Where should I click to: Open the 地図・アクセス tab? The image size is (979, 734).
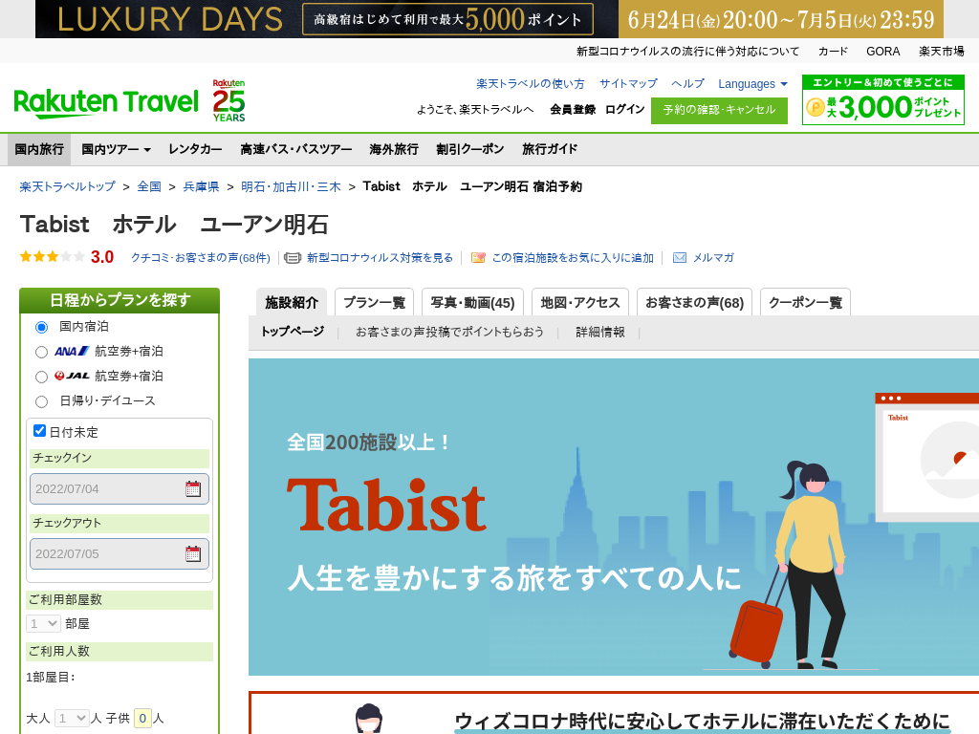pyautogui.click(x=580, y=303)
